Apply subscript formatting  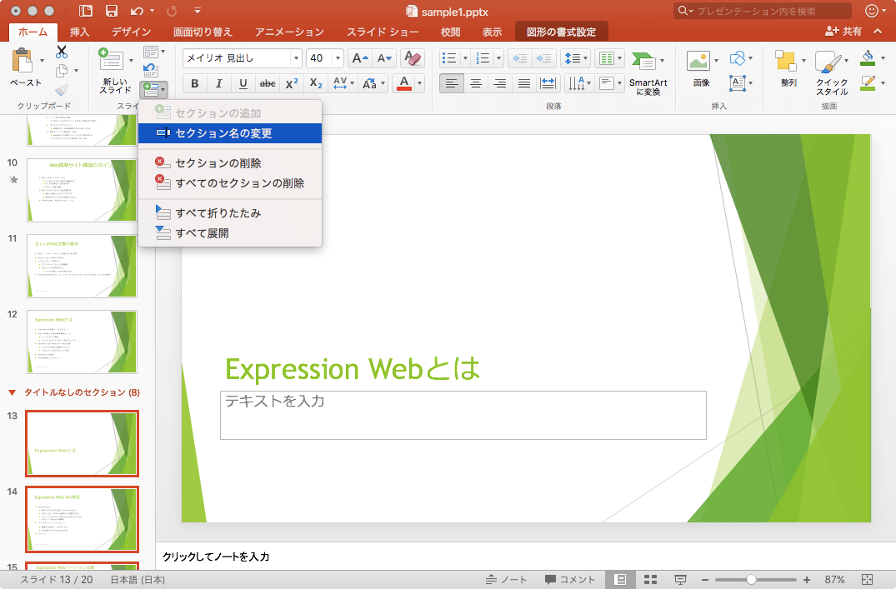coord(316,83)
